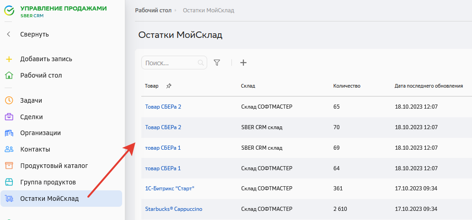Click the Задачи clock icon

(9, 100)
